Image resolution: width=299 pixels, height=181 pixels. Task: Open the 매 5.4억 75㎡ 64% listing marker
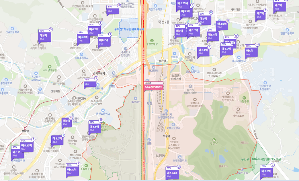pyautogui.click(x=213, y=35)
